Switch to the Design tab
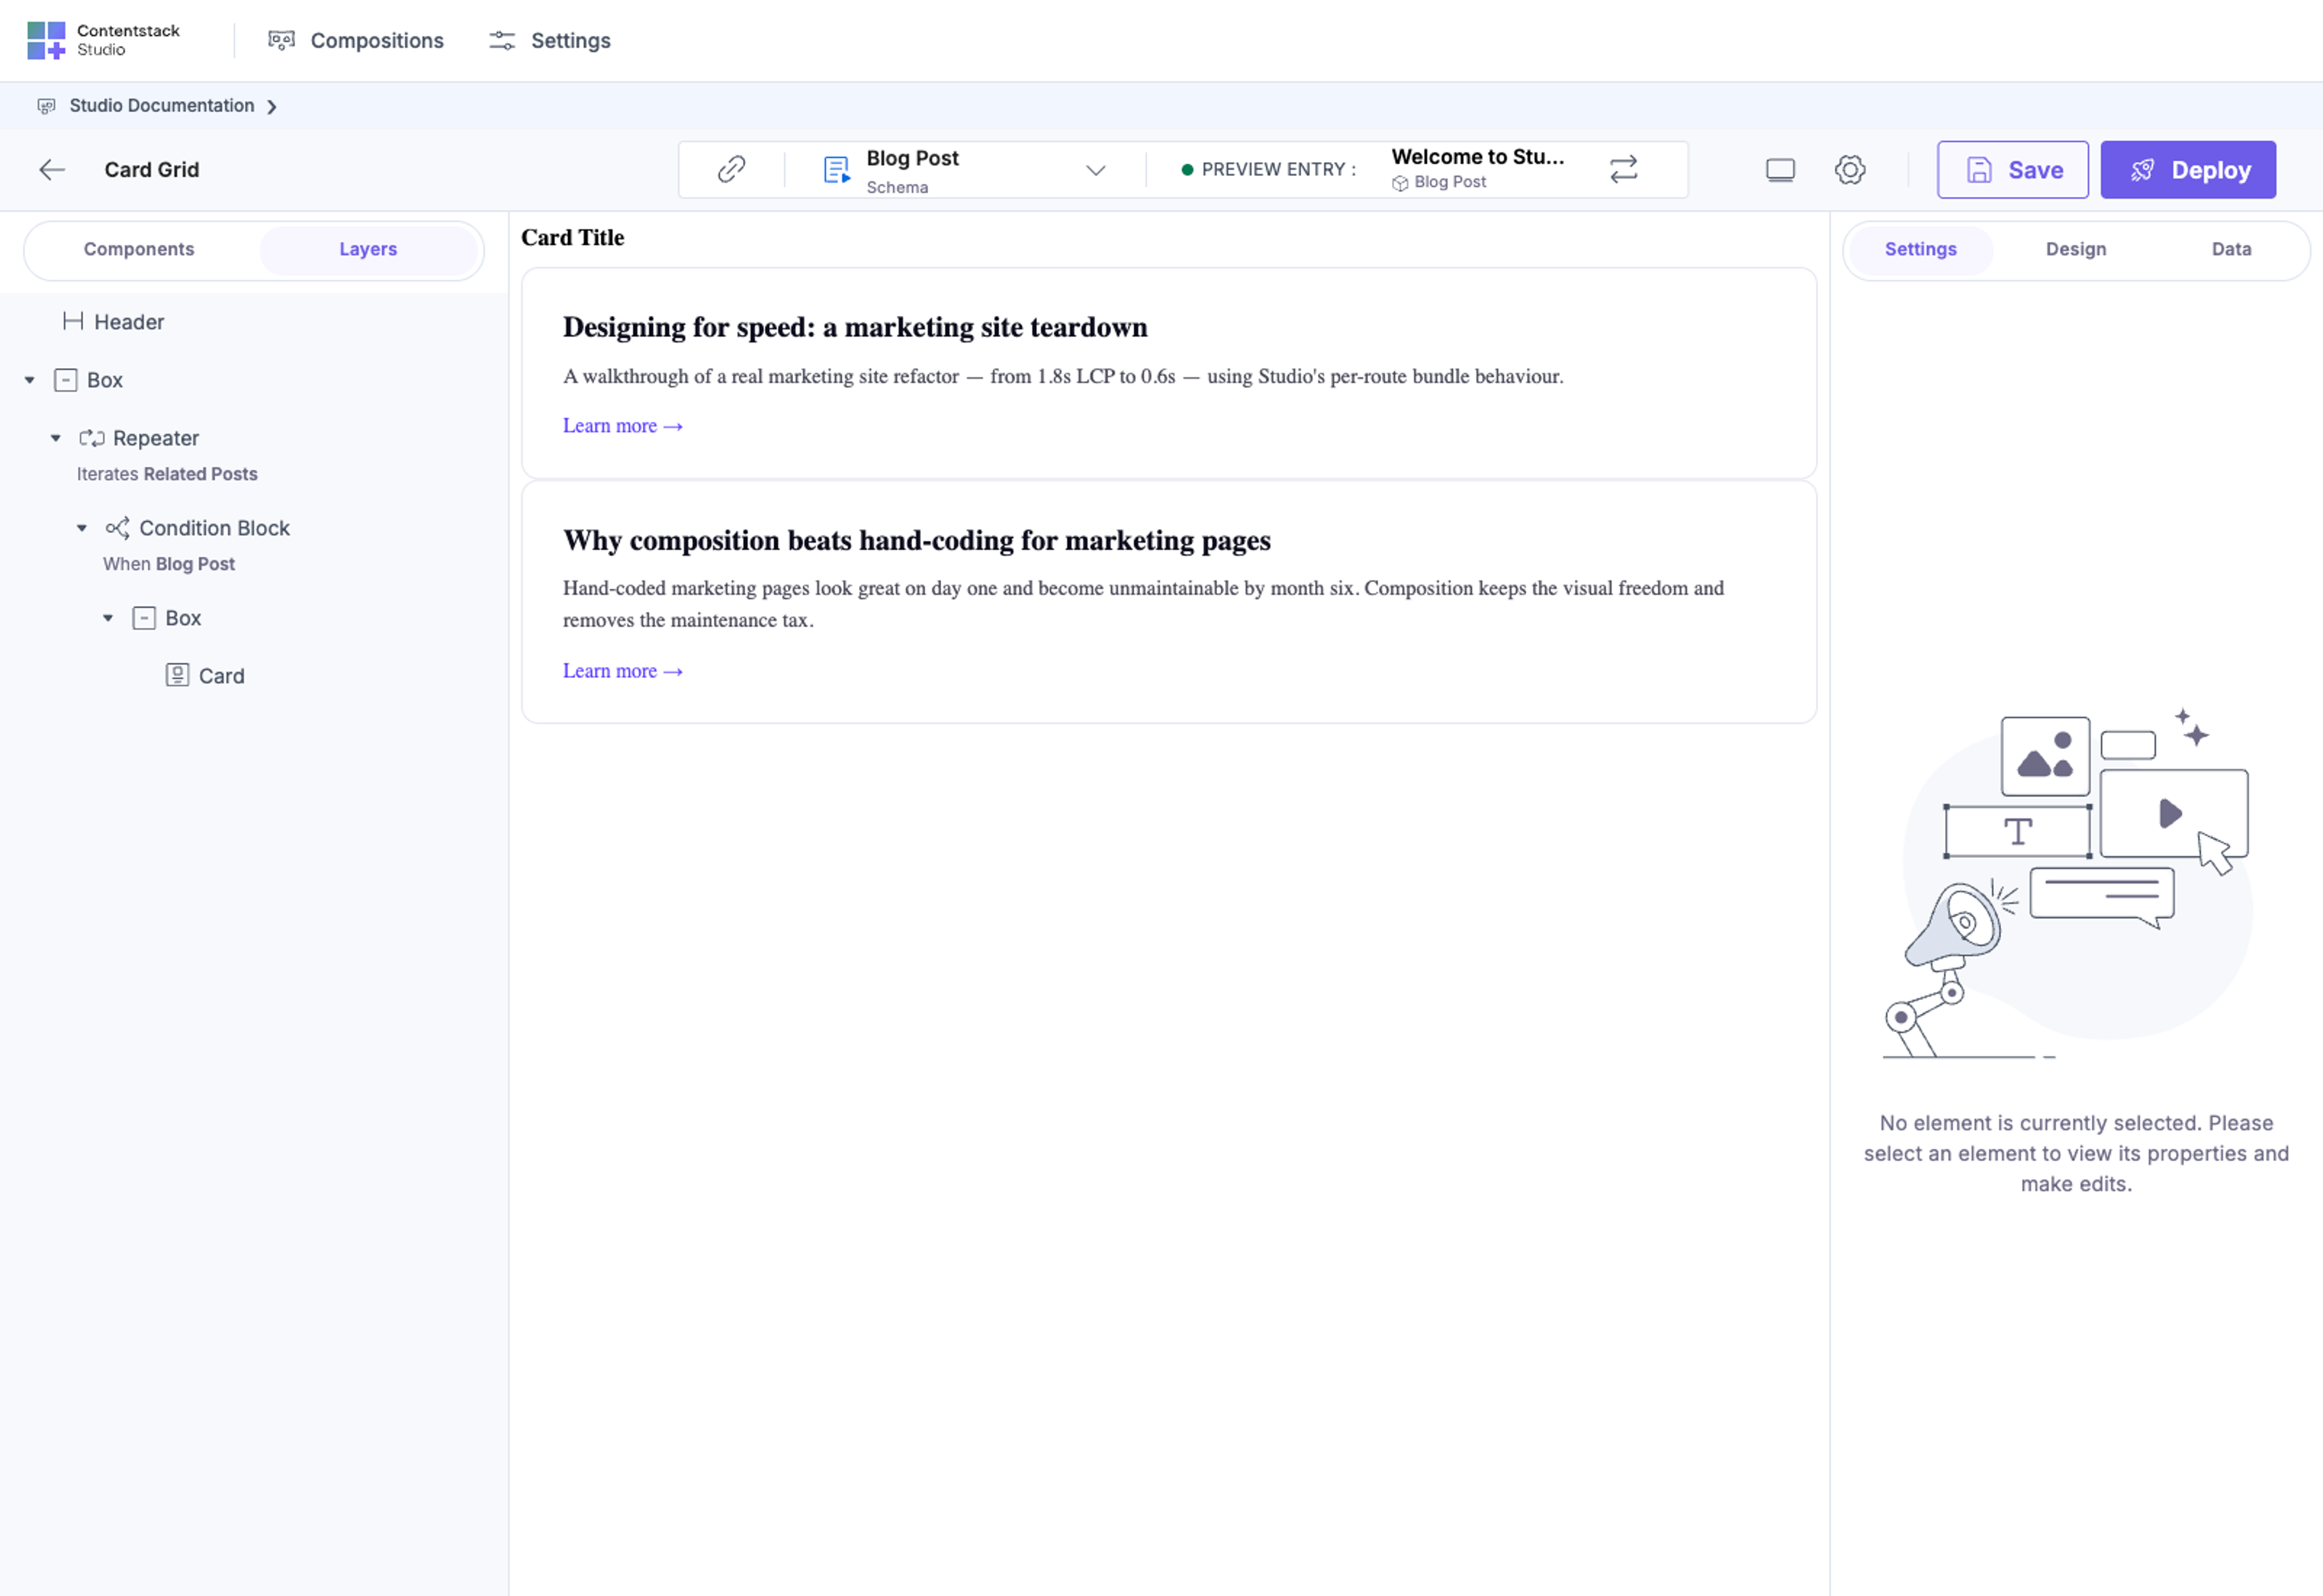The height and width of the screenshot is (1596, 2323). click(2075, 249)
